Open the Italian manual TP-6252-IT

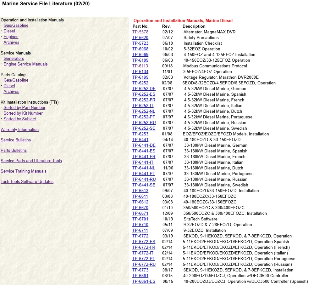[143, 106]
